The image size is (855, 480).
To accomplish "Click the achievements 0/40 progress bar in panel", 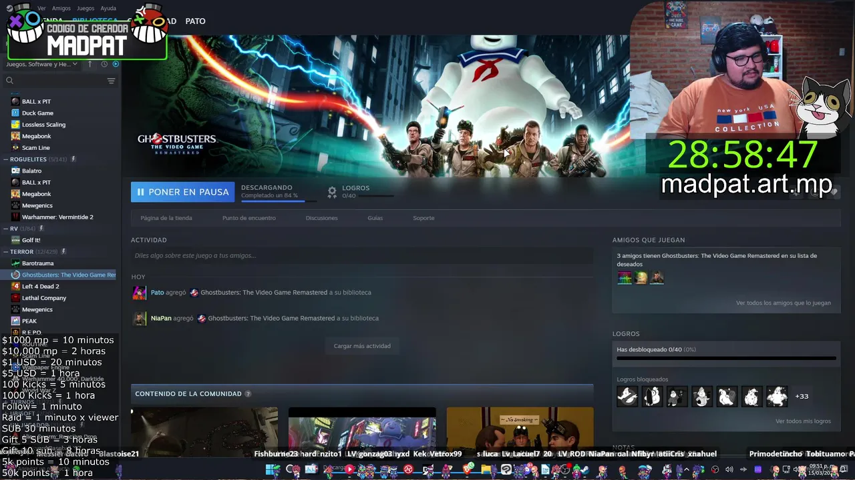I will coord(726,359).
